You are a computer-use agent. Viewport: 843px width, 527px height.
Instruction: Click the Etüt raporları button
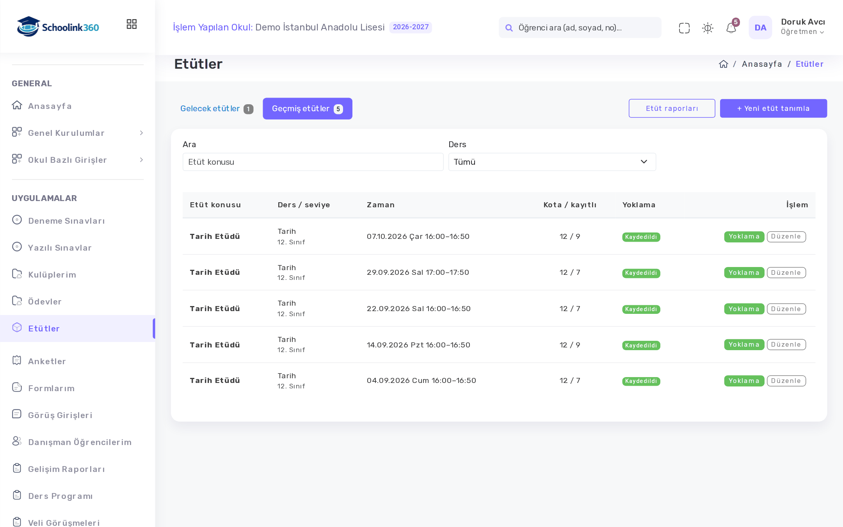click(x=672, y=108)
